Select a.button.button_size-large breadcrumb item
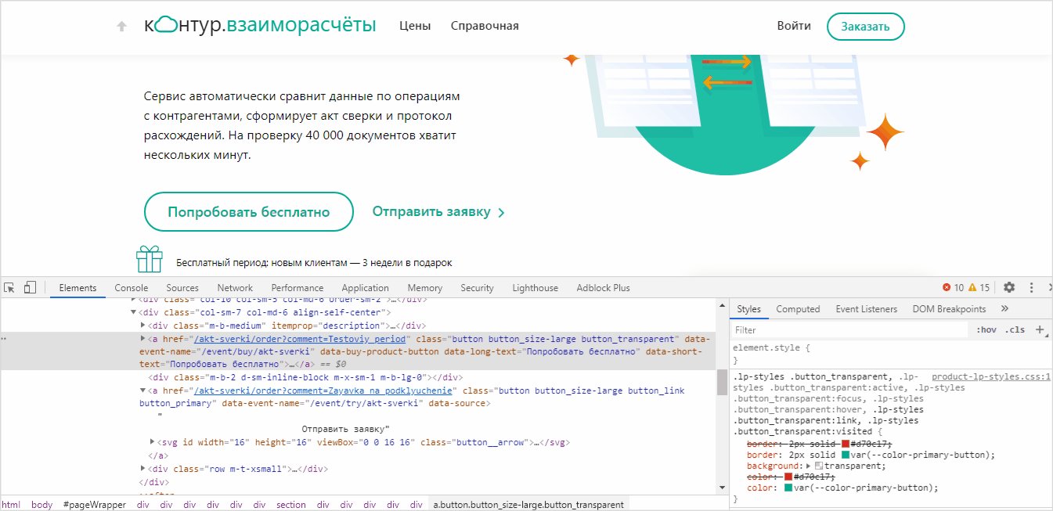Image resolution: width=1053 pixels, height=511 pixels. [528, 505]
